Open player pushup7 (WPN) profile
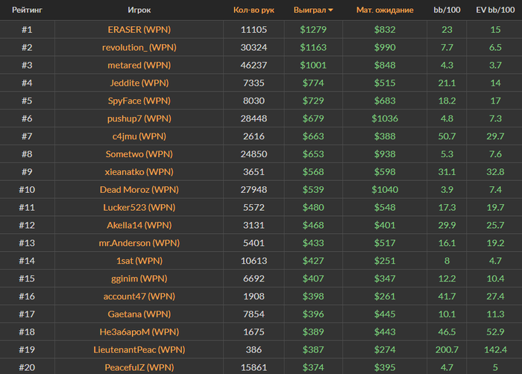 coord(139,118)
